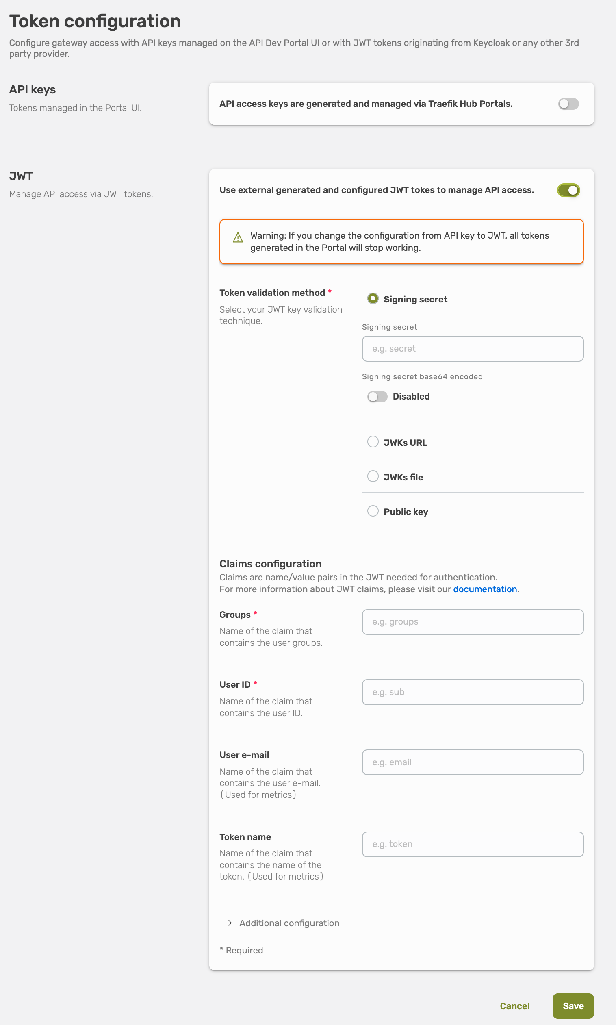Disable the external JWT tokens toggle
This screenshot has height=1025, width=616.
pyautogui.click(x=569, y=190)
